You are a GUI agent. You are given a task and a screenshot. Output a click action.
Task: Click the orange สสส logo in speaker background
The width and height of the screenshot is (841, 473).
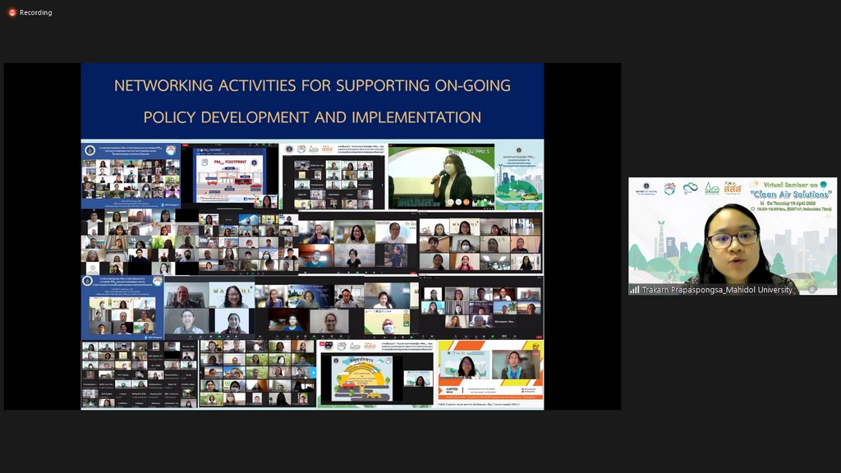point(733,187)
